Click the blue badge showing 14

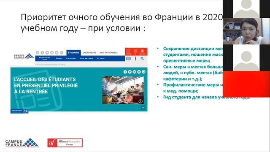[19, 111]
